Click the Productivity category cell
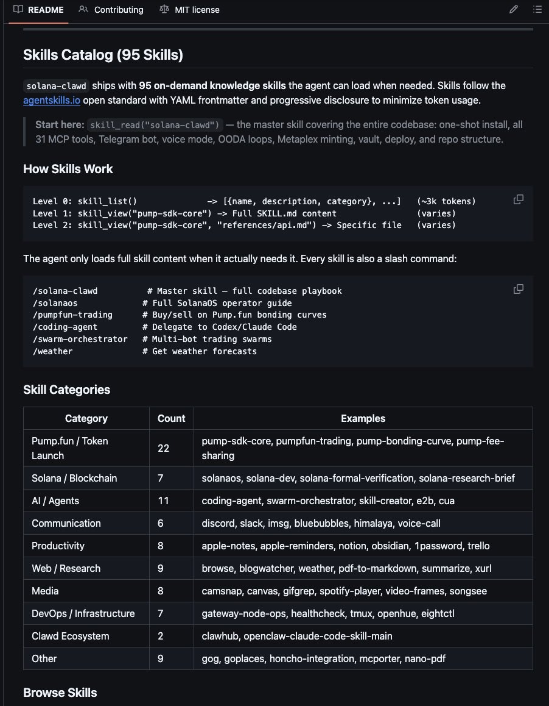Screen dimensions: 549x706 (x=86, y=546)
